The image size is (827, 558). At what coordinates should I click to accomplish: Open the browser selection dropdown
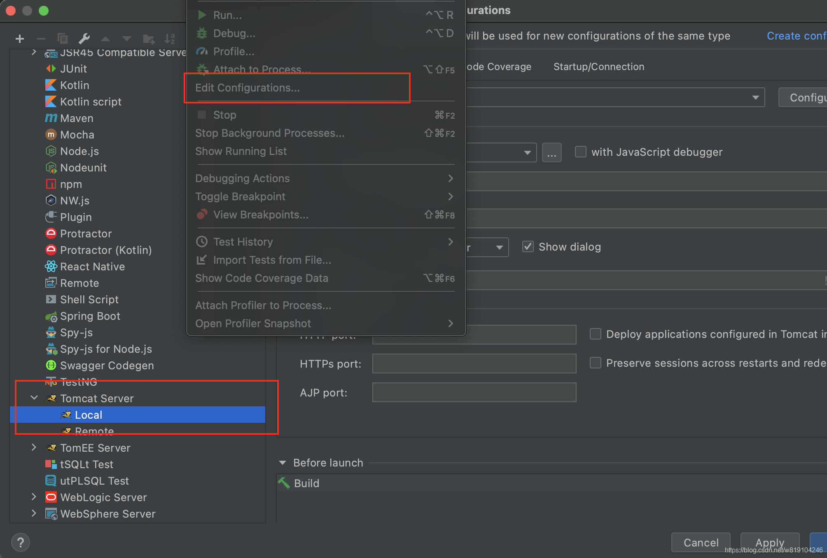[x=527, y=153]
